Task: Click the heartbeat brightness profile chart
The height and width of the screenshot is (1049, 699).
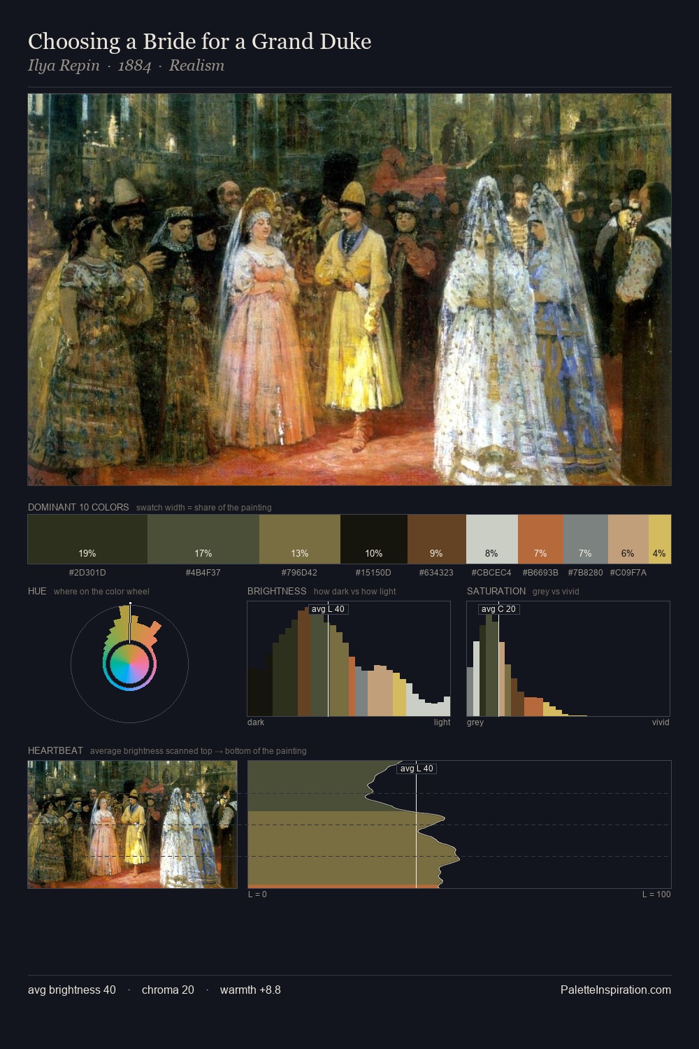Action: click(459, 825)
